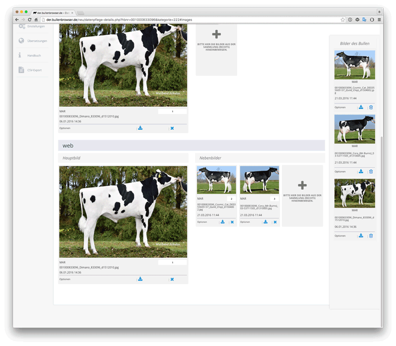396x346 pixels.
Task: Open the Chrome hamburger menu
Action: point(379,19)
